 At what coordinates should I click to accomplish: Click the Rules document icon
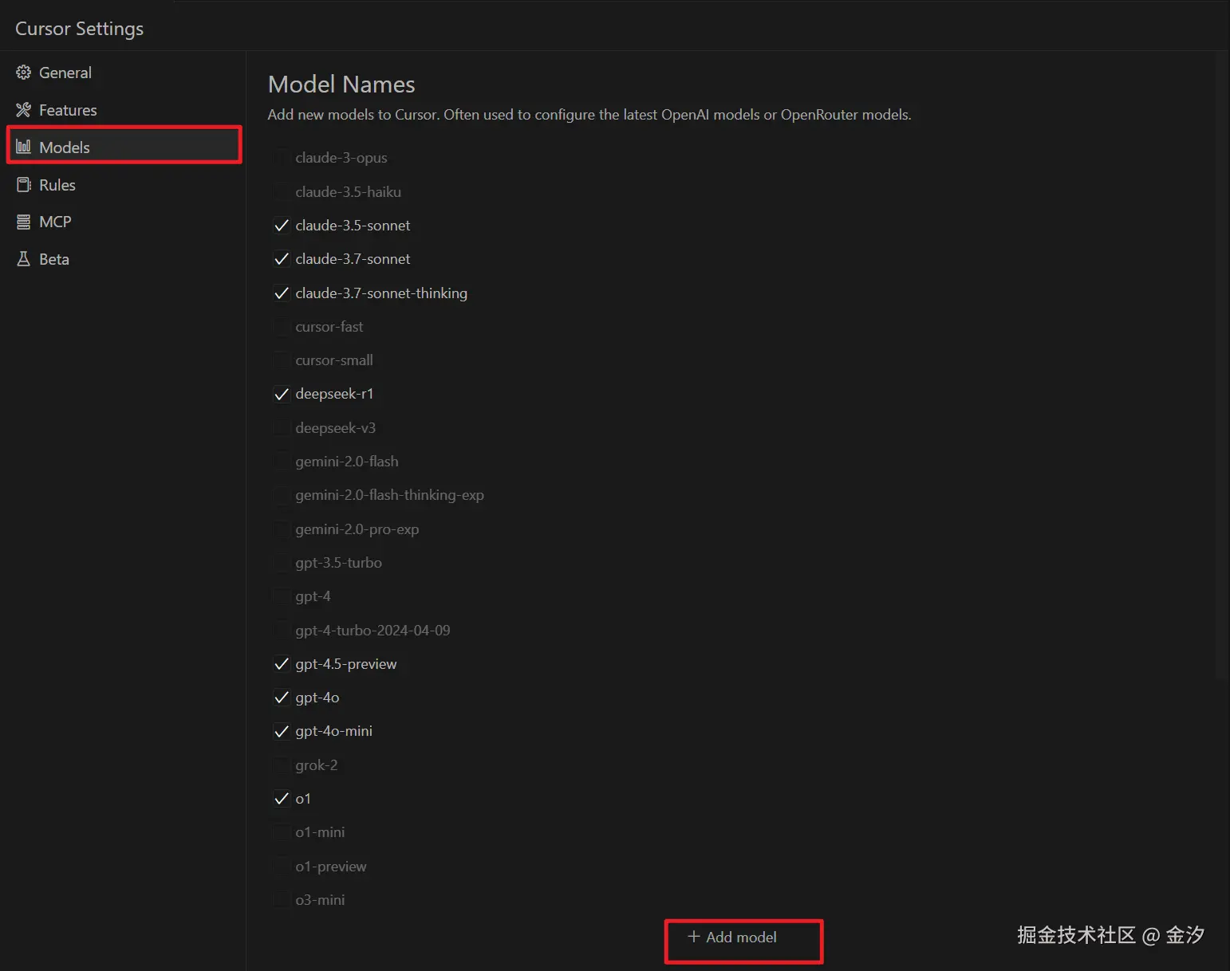[24, 185]
